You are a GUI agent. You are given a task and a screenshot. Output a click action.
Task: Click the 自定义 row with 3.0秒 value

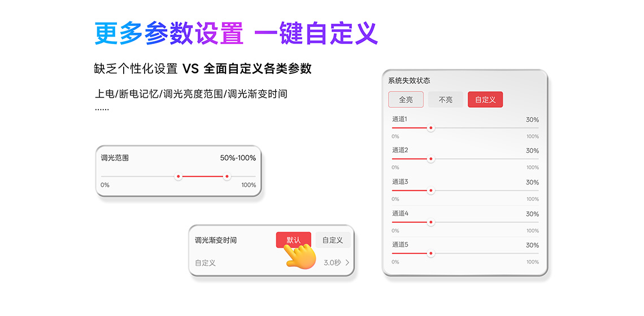(271, 263)
